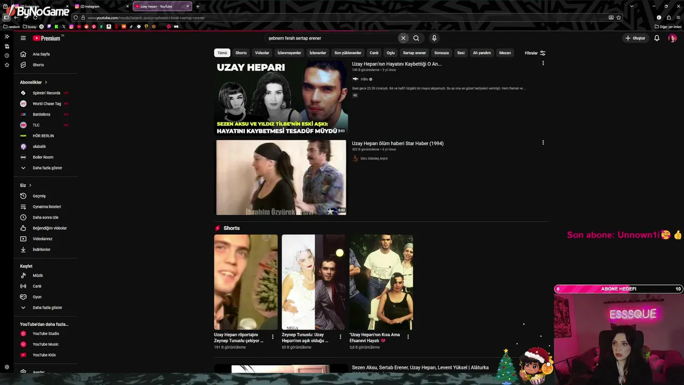This screenshot has height=385, width=684.
Task: Select the İzlenmeyenler filter chip
Action: tap(289, 53)
